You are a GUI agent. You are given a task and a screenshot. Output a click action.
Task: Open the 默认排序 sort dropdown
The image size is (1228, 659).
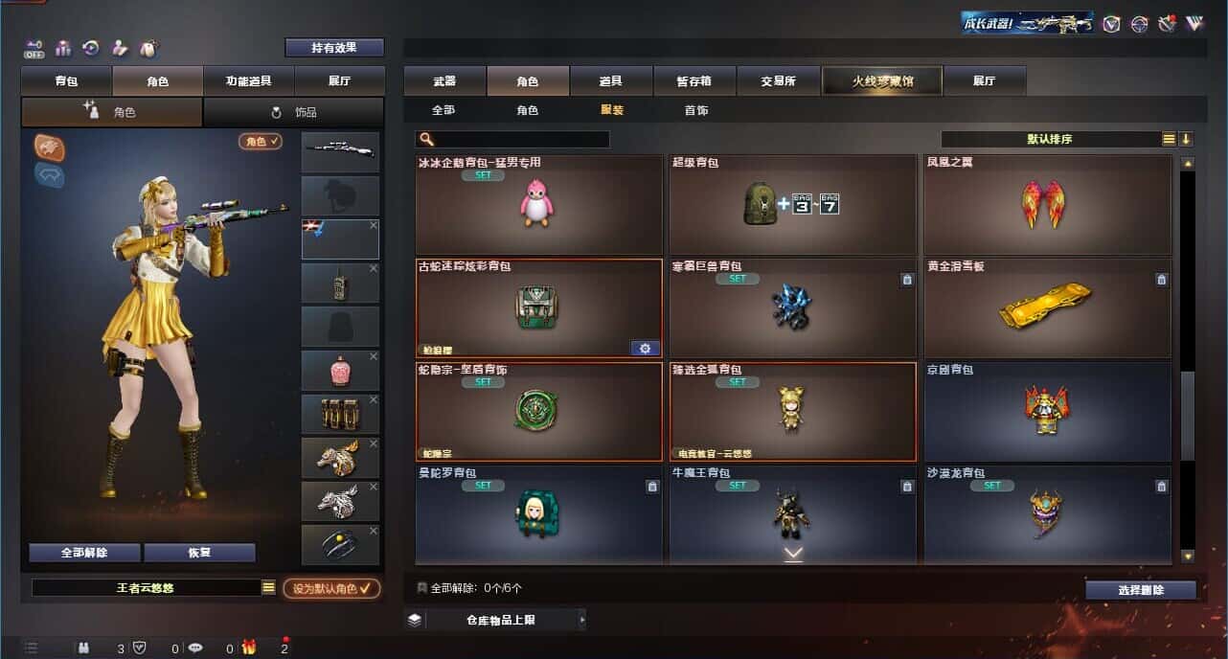coord(1051,139)
